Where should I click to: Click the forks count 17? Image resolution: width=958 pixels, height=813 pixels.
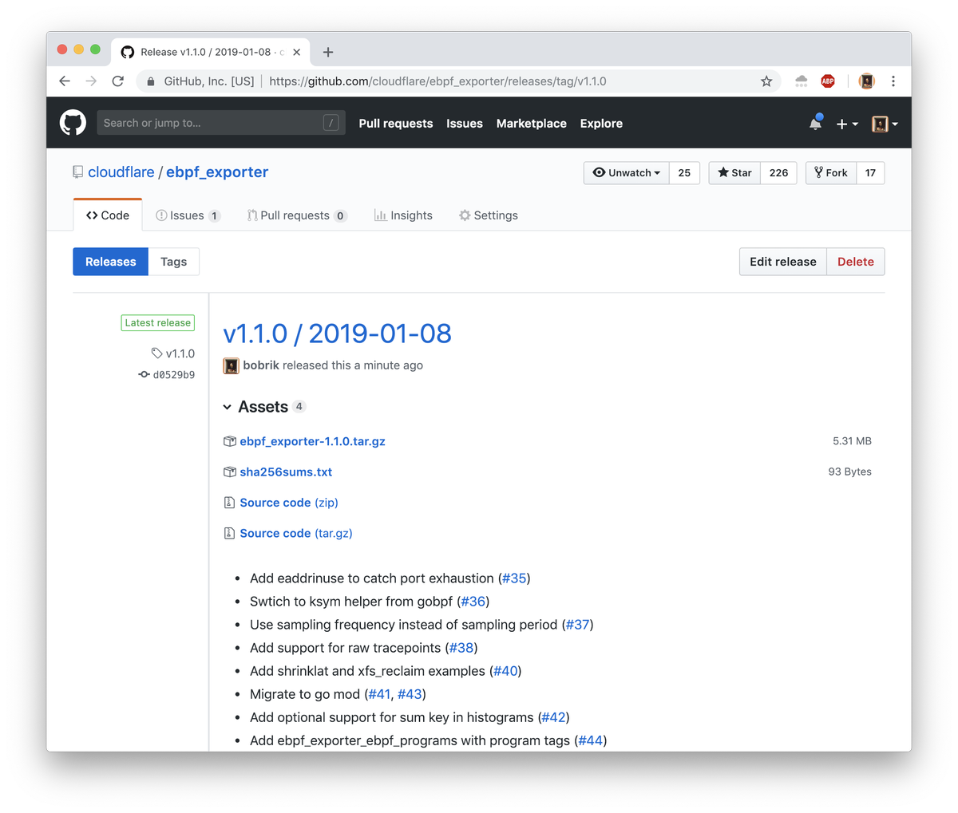click(x=870, y=173)
